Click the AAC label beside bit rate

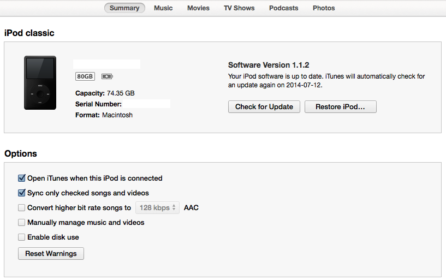click(191, 208)
